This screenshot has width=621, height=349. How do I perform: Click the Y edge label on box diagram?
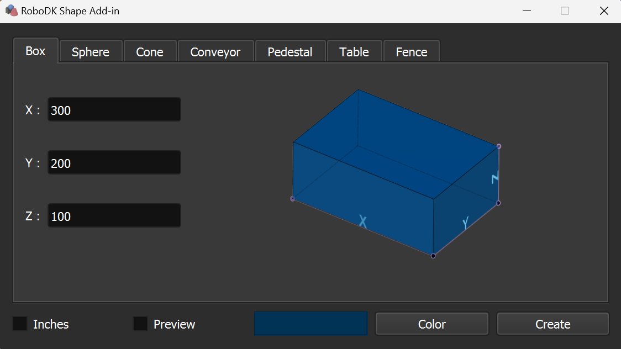pos(466,223)
